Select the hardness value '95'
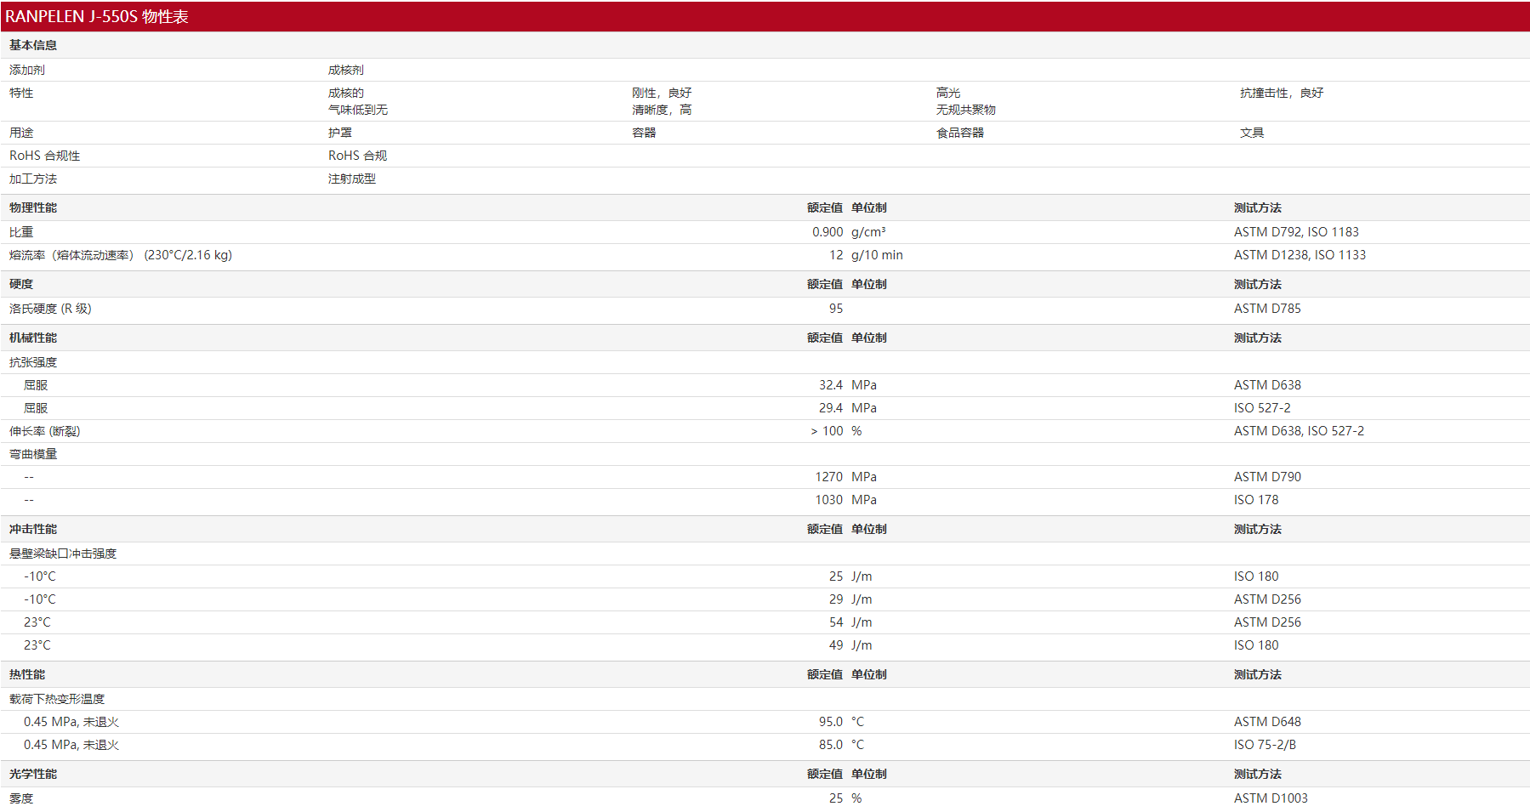The image size is (1530, 812). [x=836, y=309]
